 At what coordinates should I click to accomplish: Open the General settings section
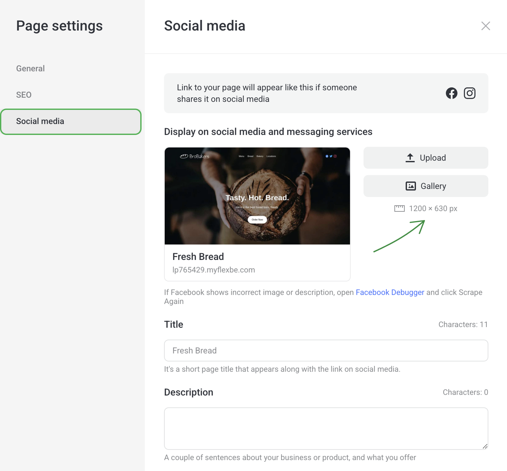pos(31,68)
